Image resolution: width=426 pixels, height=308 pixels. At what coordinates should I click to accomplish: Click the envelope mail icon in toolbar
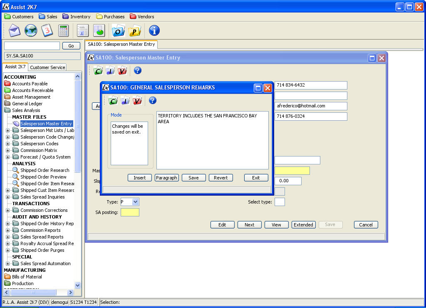(15, 30)
